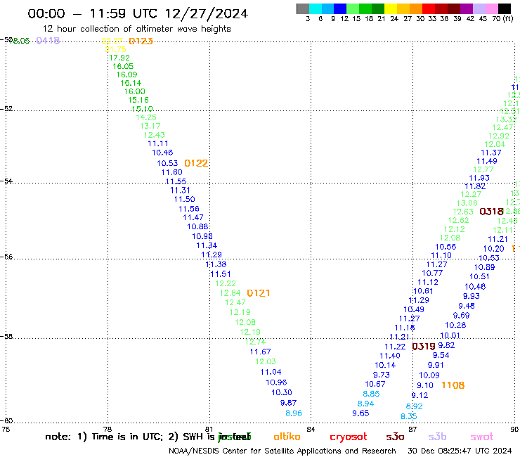The image size is (520, 457).
Task: Click the wave height value 12.84
Action: [x=230, y=293]
